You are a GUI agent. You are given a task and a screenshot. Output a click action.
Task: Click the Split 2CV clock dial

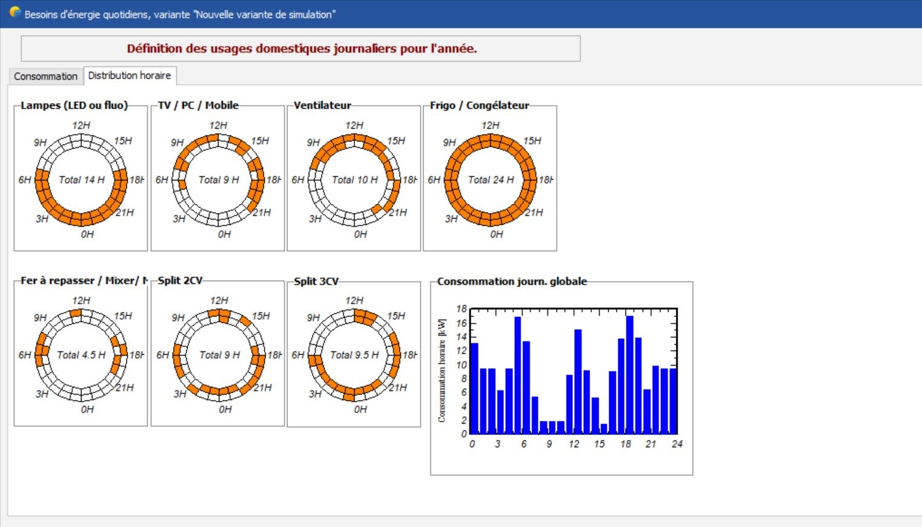(x=219, y=355)
